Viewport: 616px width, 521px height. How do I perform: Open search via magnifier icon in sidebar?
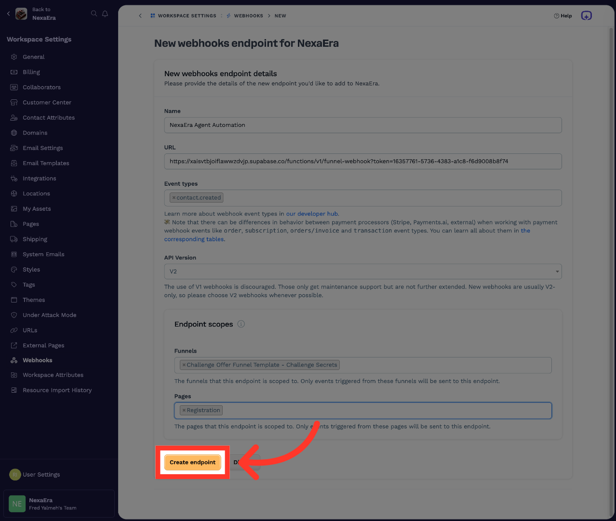pos(94,14)
